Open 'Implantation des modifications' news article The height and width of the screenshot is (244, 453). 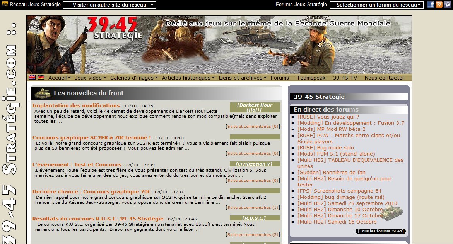click(76, 105)
